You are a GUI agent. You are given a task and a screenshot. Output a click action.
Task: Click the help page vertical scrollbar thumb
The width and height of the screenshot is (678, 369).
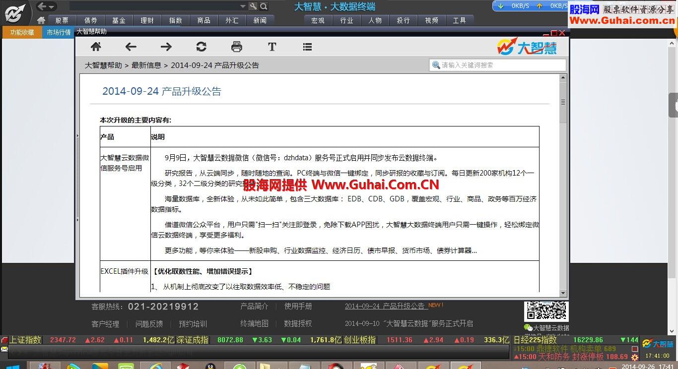pos(563,103)
